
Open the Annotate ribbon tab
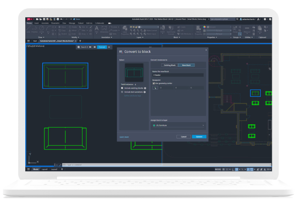45,23
